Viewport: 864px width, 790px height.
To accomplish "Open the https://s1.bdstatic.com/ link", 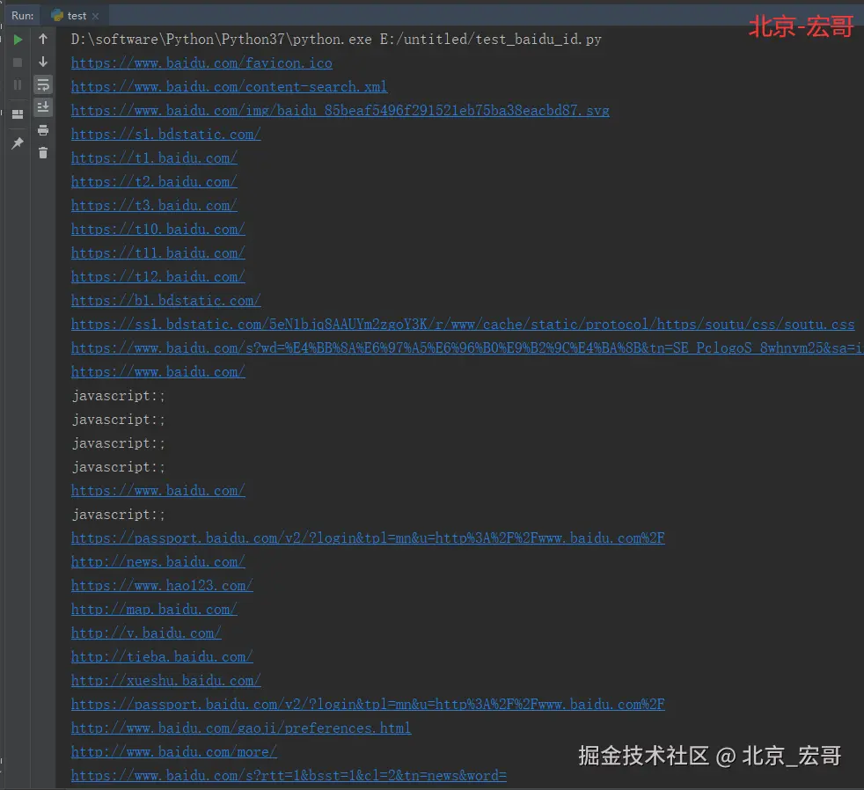I will pyautogui.click(x=166, y=135).
